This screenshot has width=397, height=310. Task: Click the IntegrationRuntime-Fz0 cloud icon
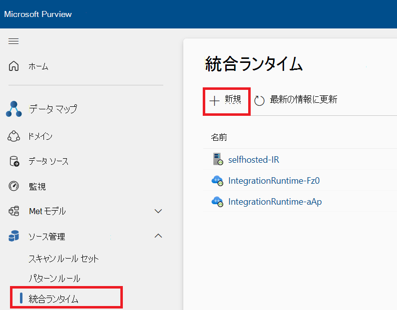(x=217, y=181)
